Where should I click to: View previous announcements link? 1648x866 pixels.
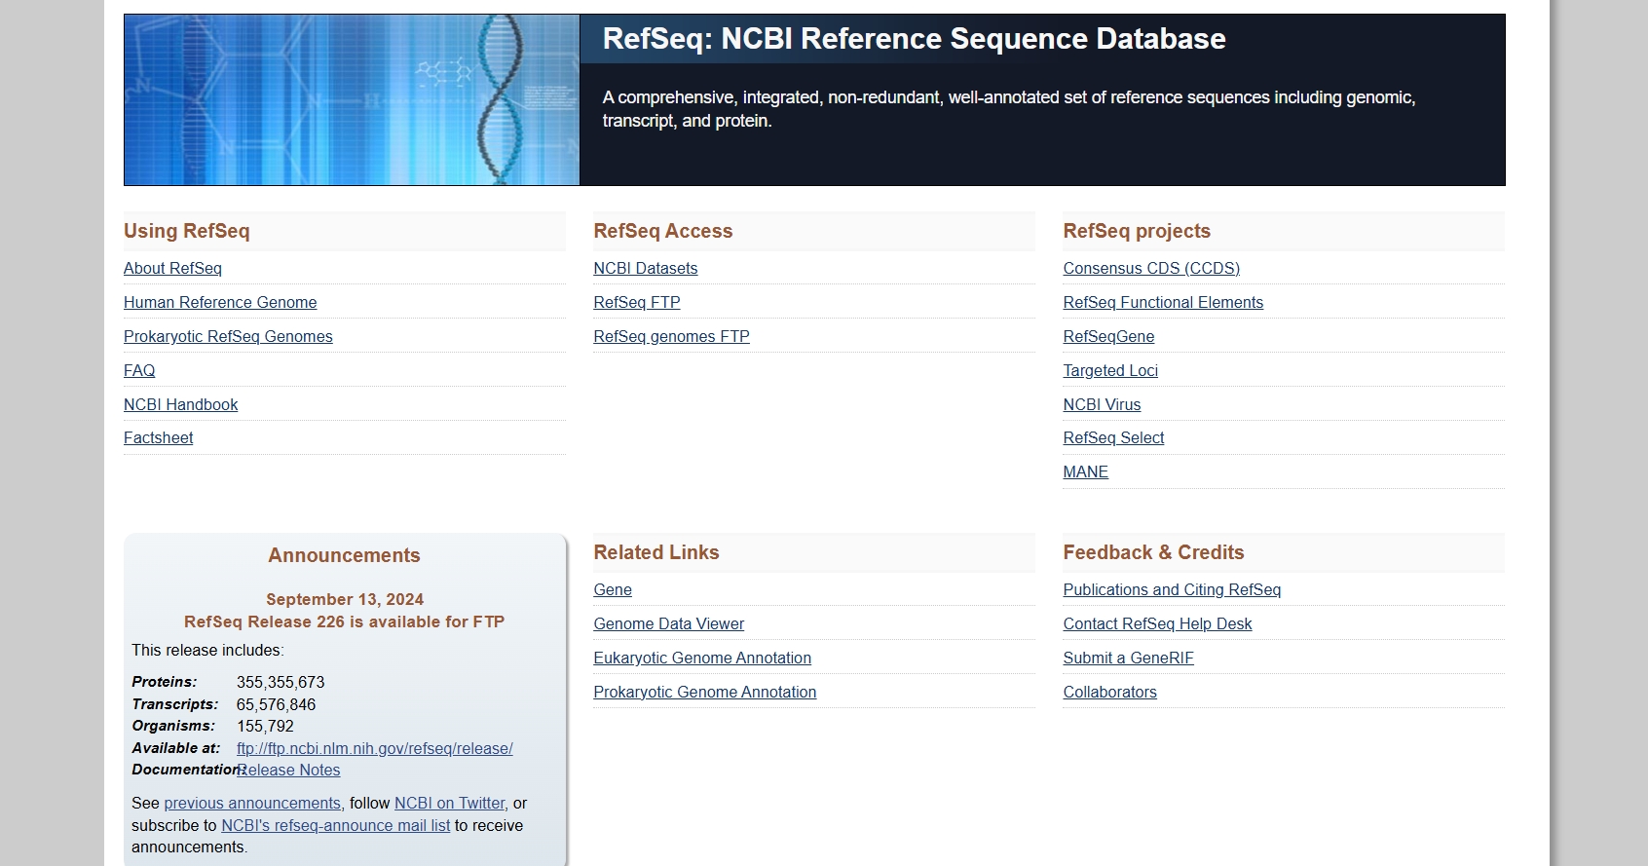click(252, 803)
